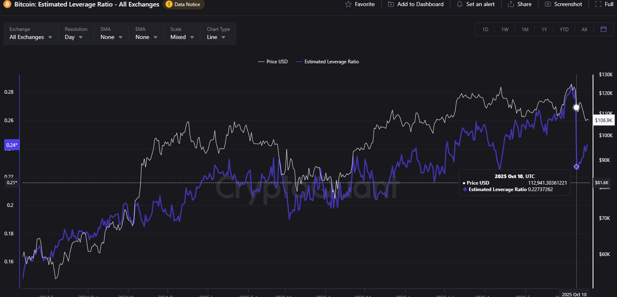The image size is (617, 297).
Task: Open the Scale dropdown set to Mixed
Action: coord(182,33)
